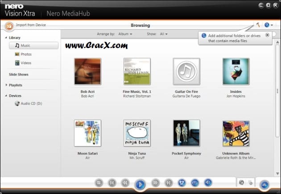The width and height of the screenshot is (281, 194).
Task: Toggle shuffle playback
Action: [182, 183]
